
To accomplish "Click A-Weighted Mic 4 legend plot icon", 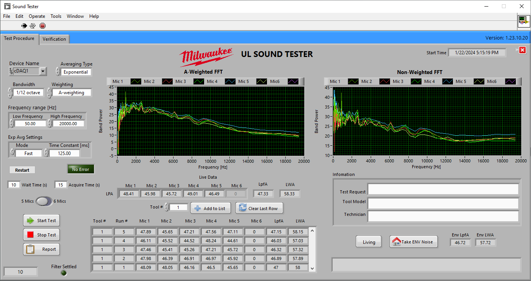I will [230, 81].
